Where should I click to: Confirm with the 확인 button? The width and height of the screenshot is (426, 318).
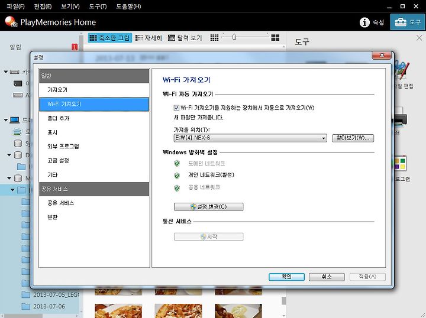pos(286,277)
